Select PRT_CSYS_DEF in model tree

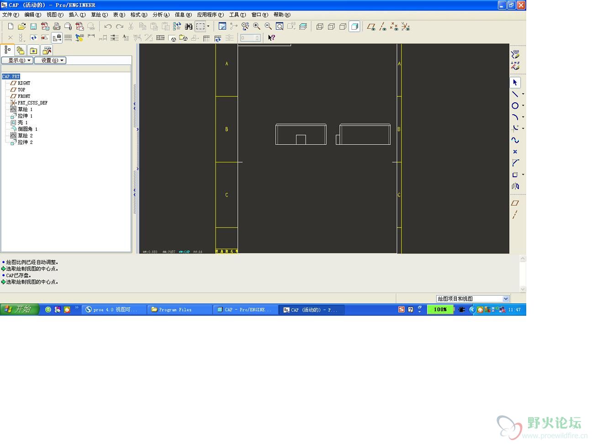pyautogui.click(x=32, y=103)
